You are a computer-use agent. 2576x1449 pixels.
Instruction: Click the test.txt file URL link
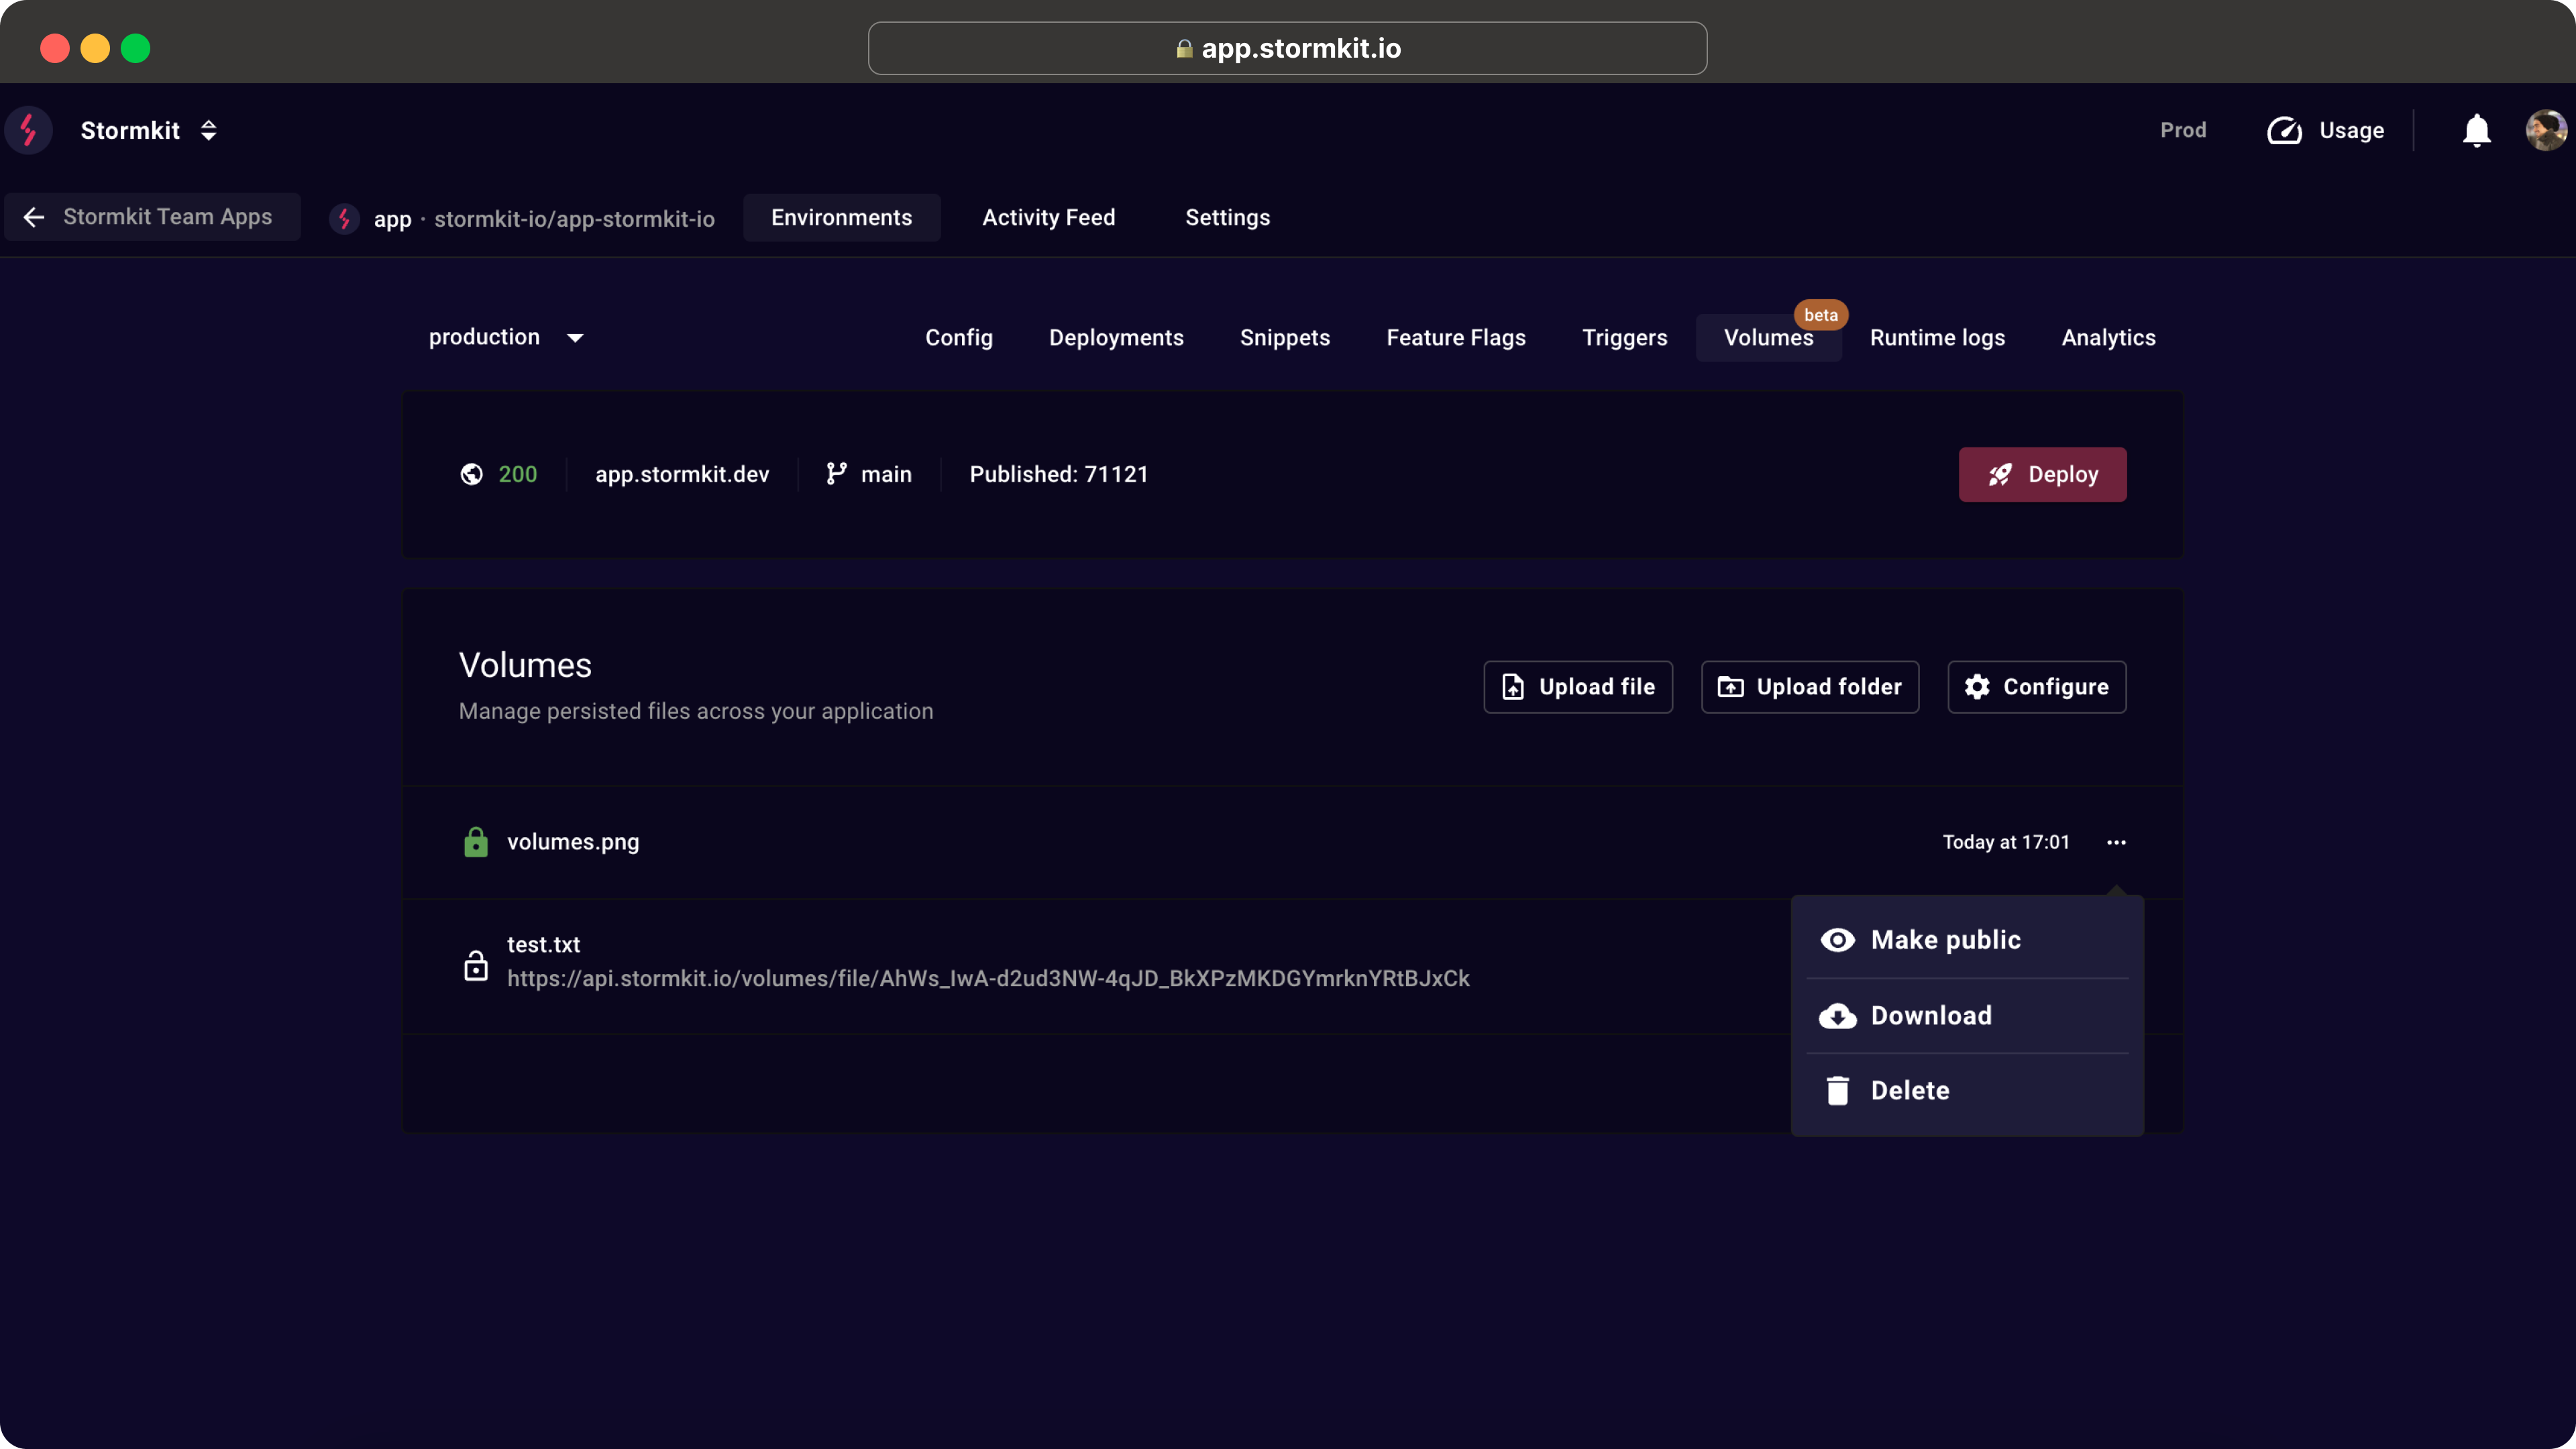click(989, 978)
